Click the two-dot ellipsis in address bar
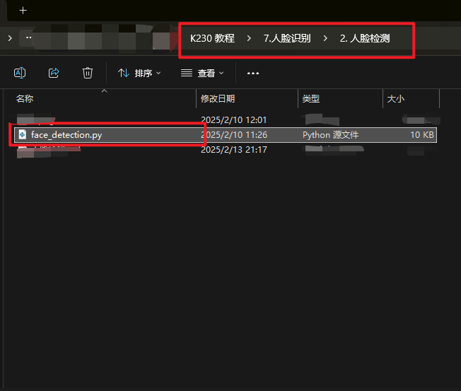The width and height of the screenshot is (461, 391). click(x=28, y=38)
